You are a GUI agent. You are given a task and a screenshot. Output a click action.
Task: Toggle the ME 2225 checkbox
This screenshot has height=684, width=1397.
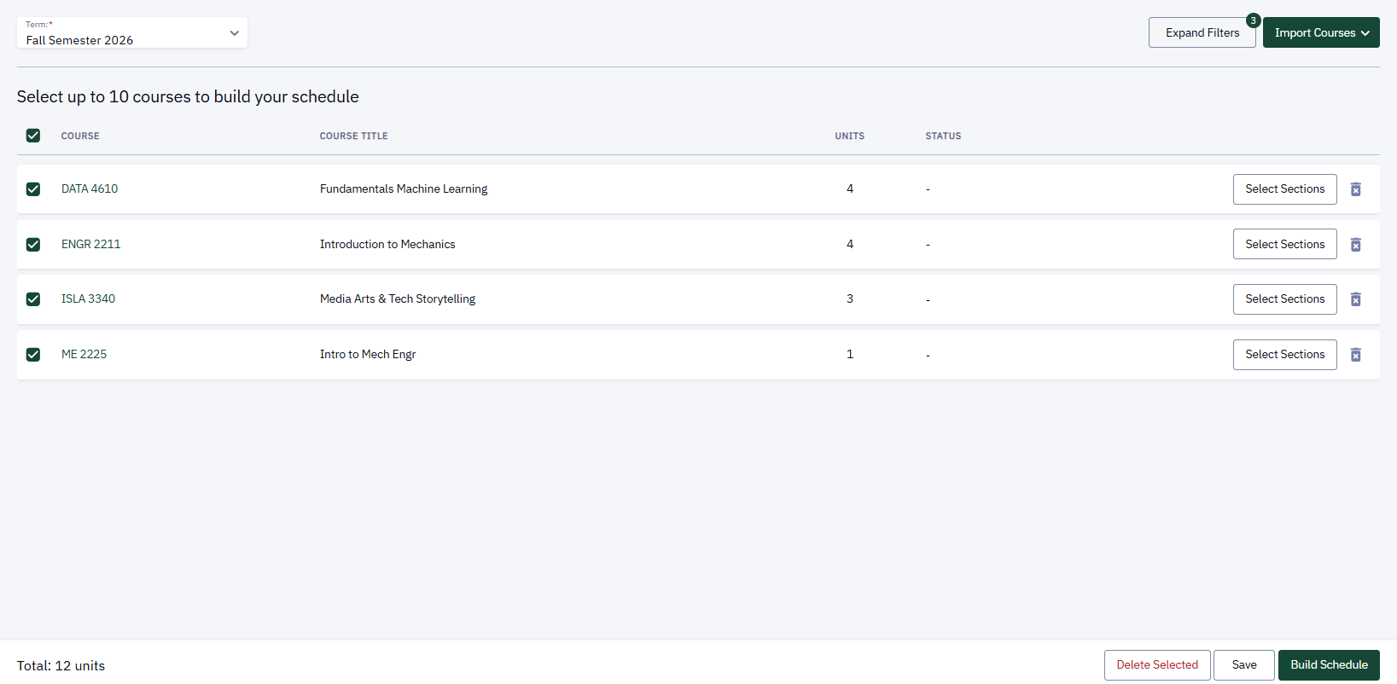click(33, 355)
